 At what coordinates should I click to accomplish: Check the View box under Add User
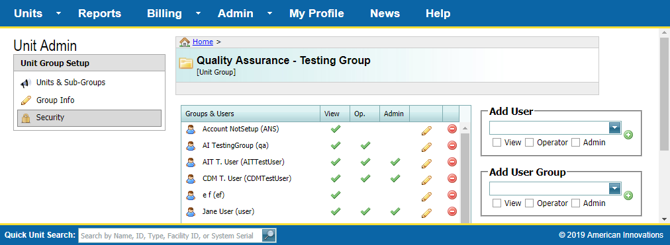(497, 143)
